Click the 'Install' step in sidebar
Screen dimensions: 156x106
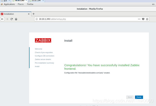pos(37,67)
